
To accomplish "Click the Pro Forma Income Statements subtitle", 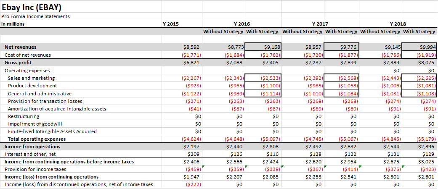I will pos(36,16).
